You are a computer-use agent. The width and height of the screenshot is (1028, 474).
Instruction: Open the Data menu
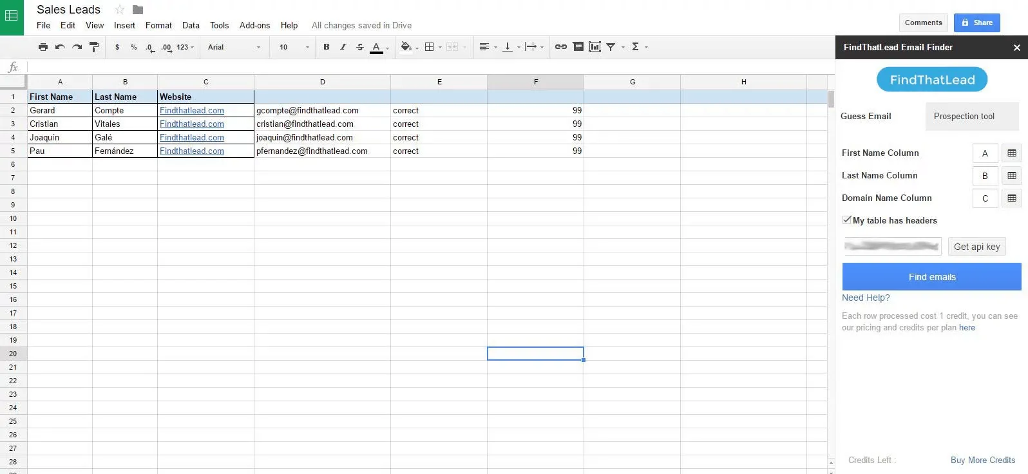point(191,25)
